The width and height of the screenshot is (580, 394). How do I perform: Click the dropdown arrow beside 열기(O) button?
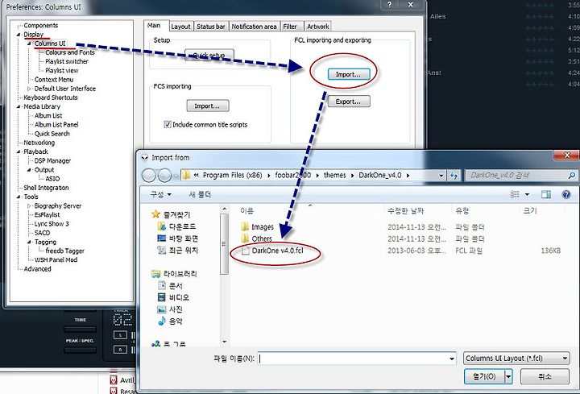508,376
